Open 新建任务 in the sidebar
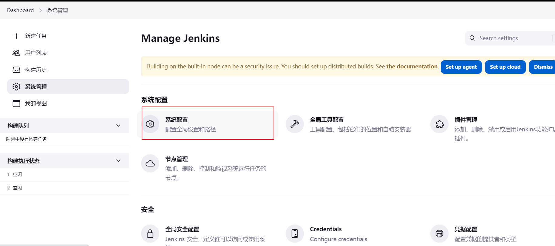 pos(68,36)
